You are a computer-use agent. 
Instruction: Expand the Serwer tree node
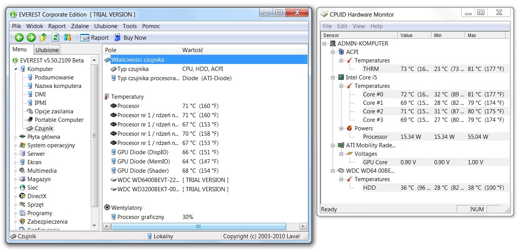coord(16,154)
